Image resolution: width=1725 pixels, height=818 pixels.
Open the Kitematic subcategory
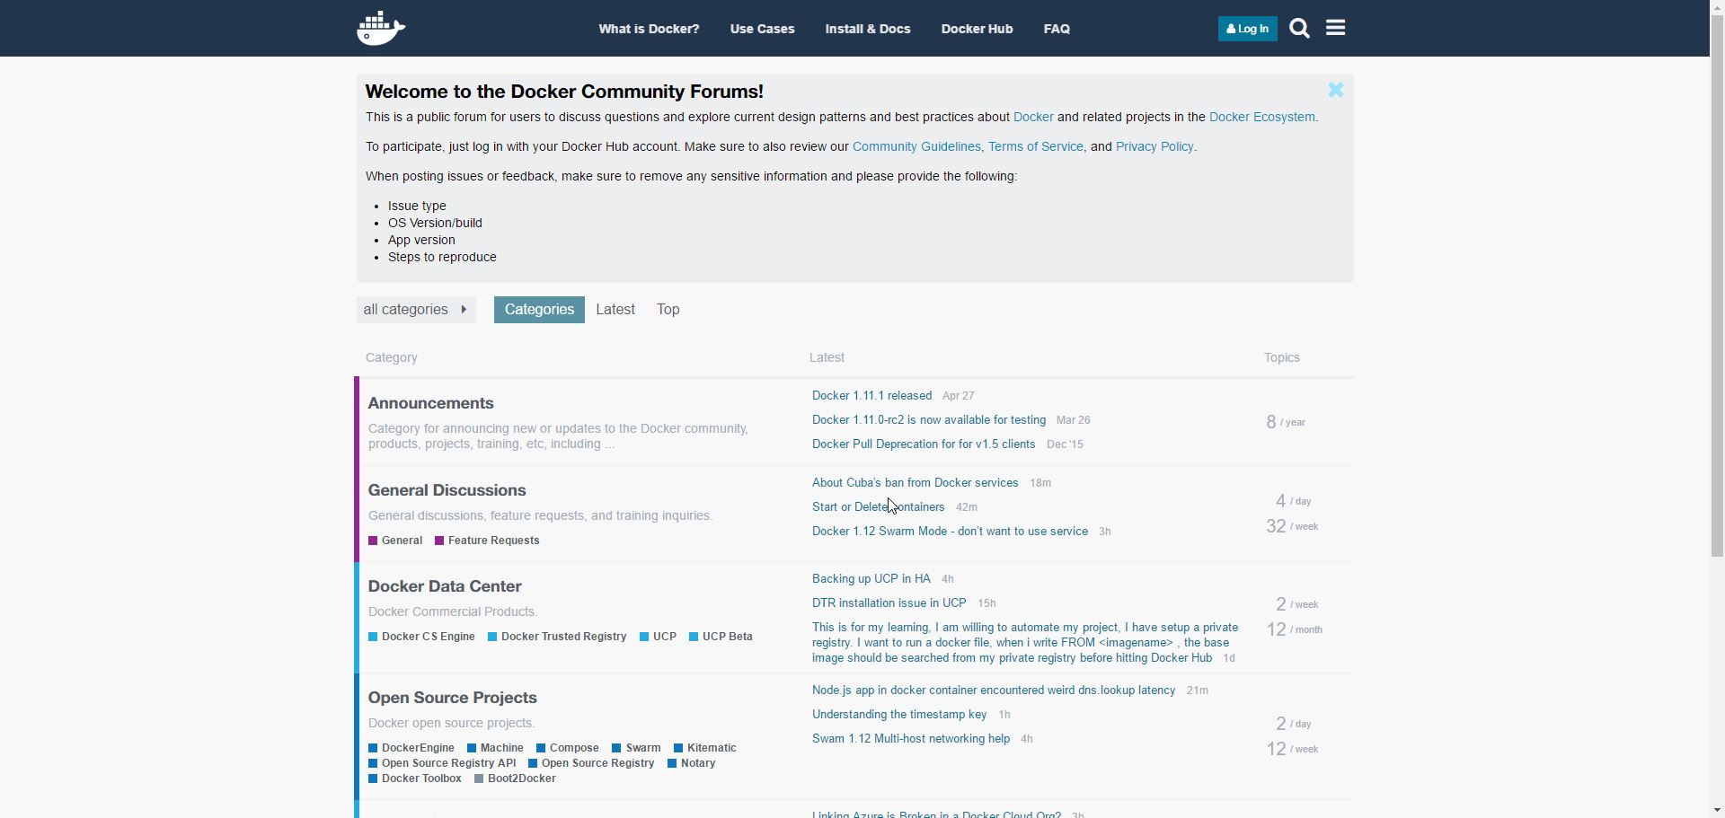tap(705, 748)
